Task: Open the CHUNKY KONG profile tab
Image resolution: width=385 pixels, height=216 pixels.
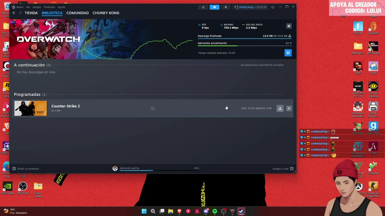Action: [x=106, y=13]
